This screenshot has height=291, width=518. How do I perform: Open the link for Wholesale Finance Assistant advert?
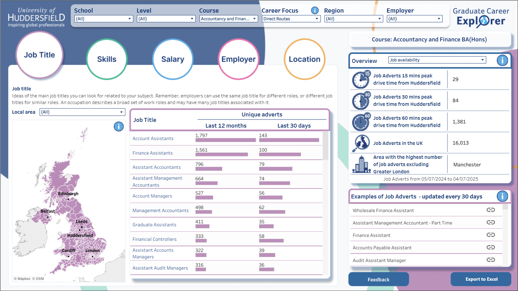490,210
